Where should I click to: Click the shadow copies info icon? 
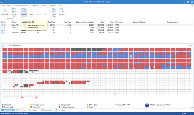click(x=147, y=105)
